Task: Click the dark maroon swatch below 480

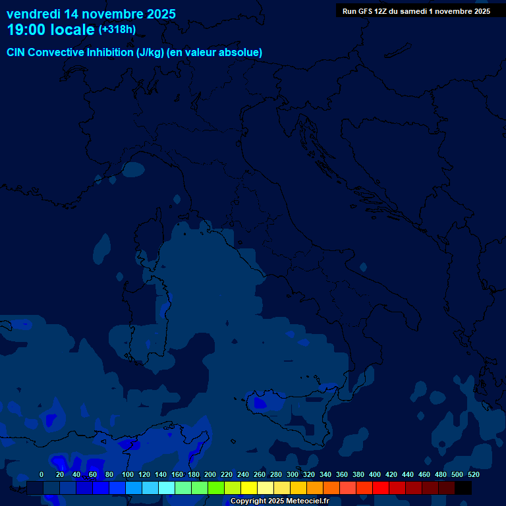Action: coord(447,488)
